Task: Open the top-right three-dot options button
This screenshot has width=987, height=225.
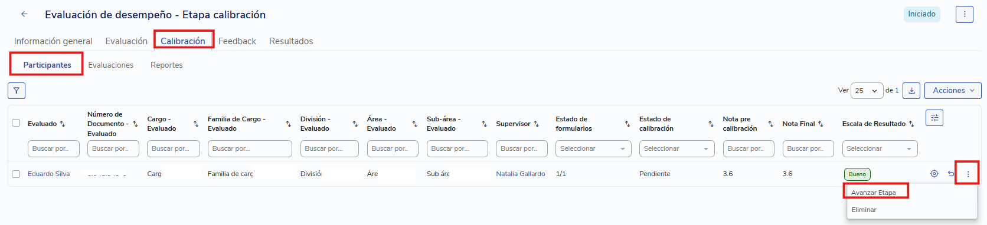Action: click(964, 14)
